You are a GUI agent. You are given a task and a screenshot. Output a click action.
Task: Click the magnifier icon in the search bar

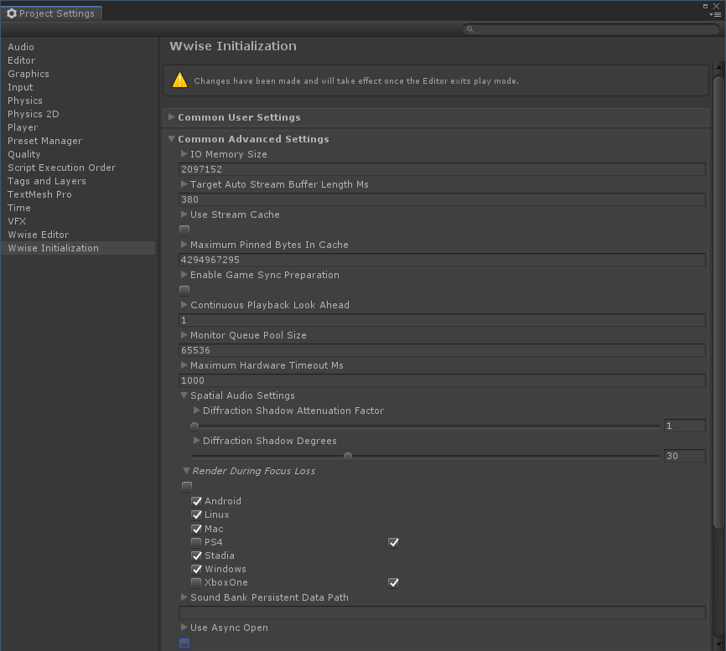pos(470,29)
